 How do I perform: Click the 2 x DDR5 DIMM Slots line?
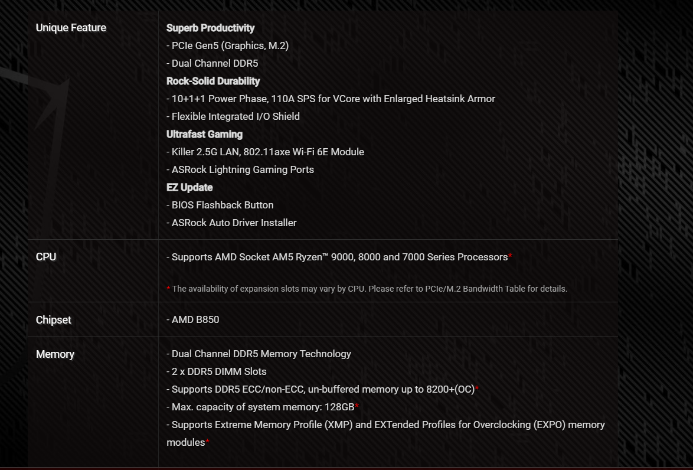point(217,371)
